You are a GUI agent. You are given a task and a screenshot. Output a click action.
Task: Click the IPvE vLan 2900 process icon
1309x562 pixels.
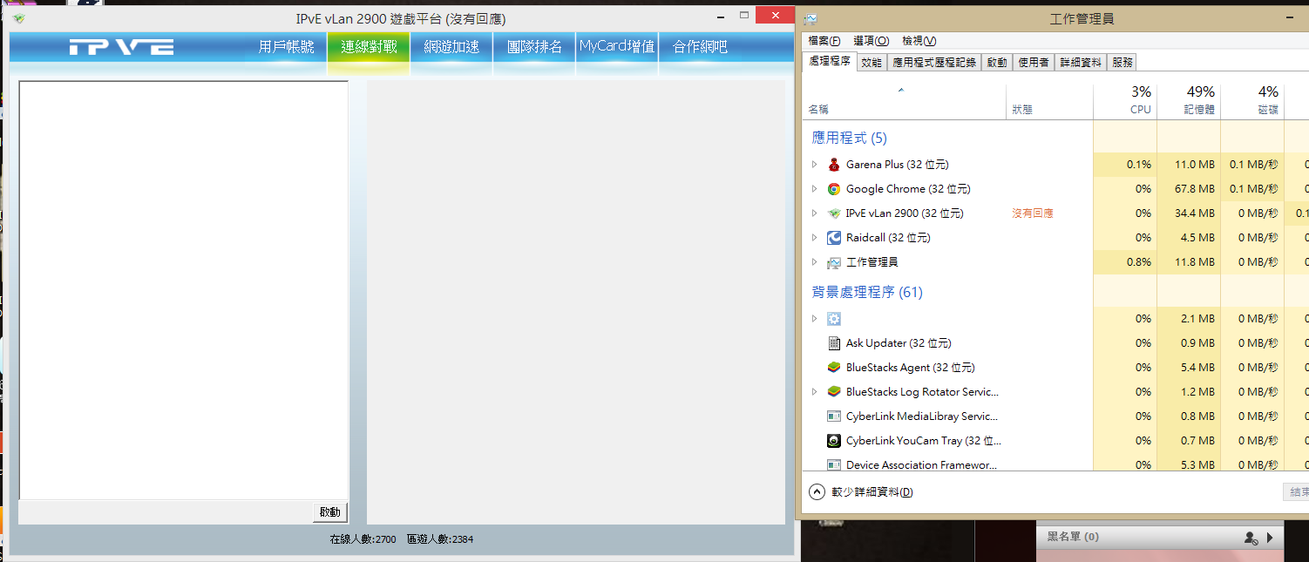click(834, 213)
